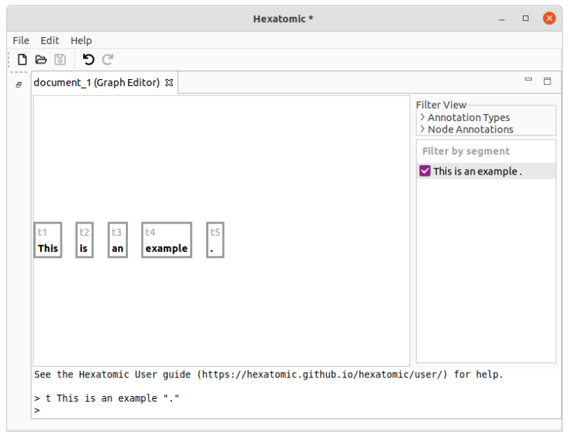
Task: Create a new document via toolbar
Action: 21,60
